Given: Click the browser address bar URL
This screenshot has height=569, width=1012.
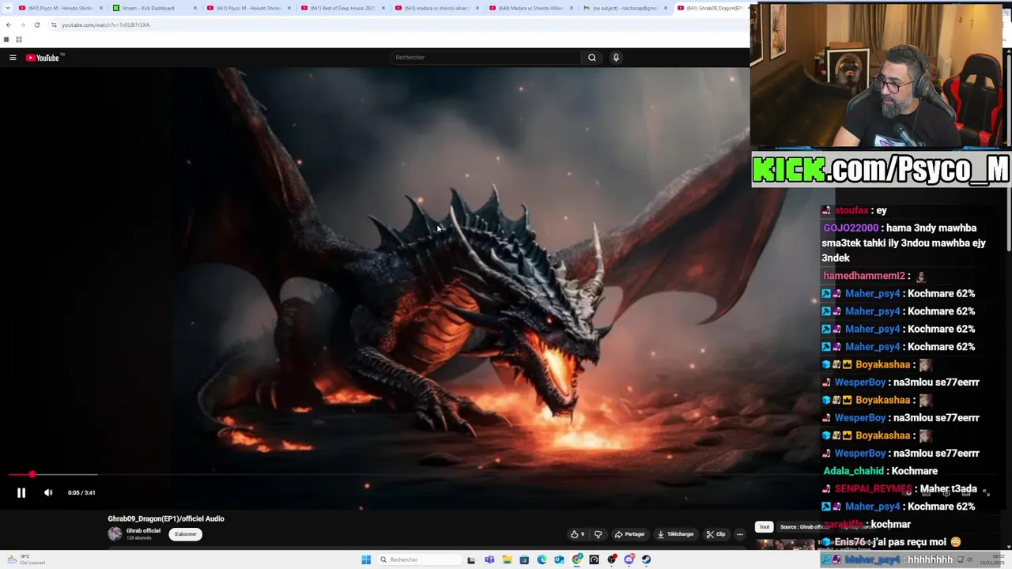Looking at the screenshot, I should (106, 24).
